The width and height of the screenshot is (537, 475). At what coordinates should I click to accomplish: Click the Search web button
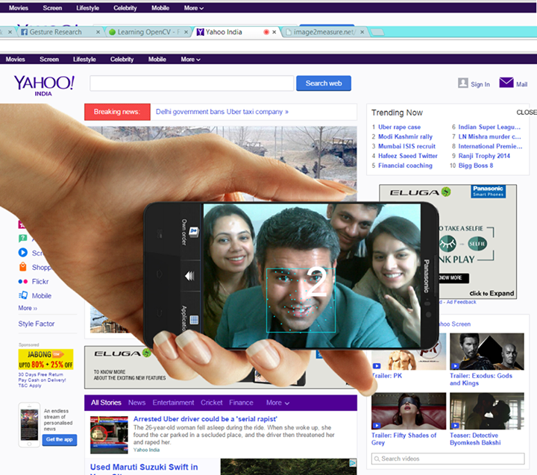[x=324, y=84]
